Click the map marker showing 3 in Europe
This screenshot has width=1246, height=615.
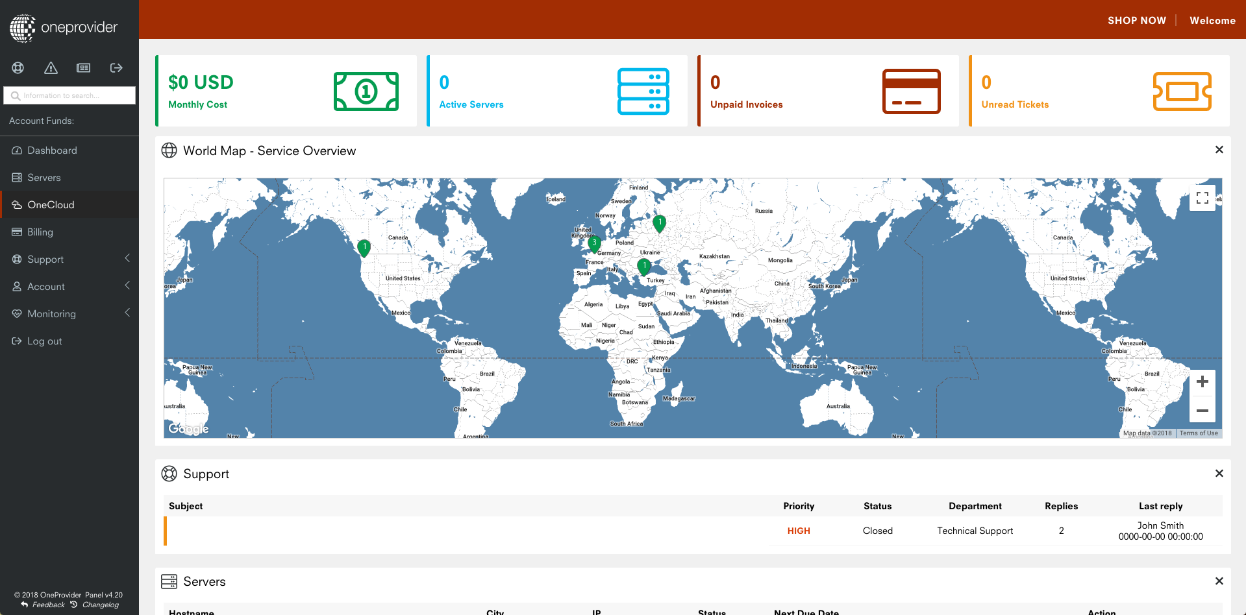point(594,244)
